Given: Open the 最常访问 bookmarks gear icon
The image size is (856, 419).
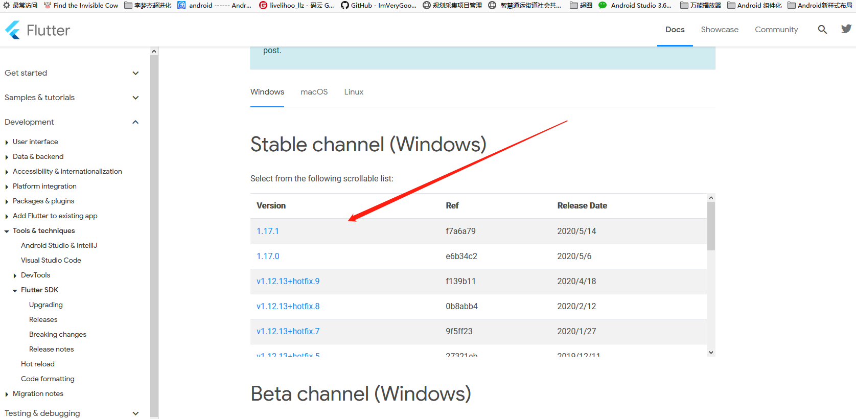Looking at the screenshot, I should (x=7, y=5).
